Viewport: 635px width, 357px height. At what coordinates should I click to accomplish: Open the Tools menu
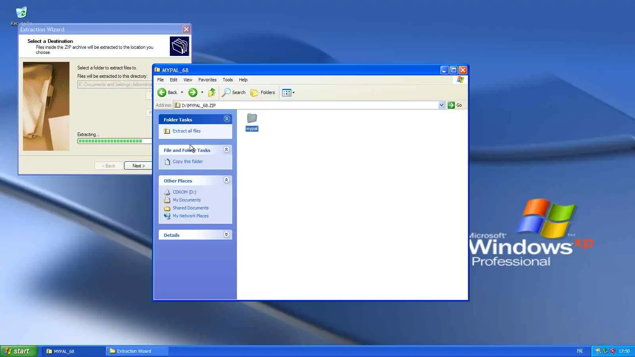click(228, 80)
